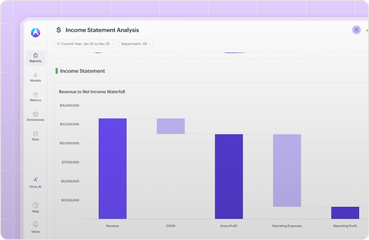The image size is (369, 240).
Task: Click the Operating Profit bar
Action: click(x=345, y=213)
